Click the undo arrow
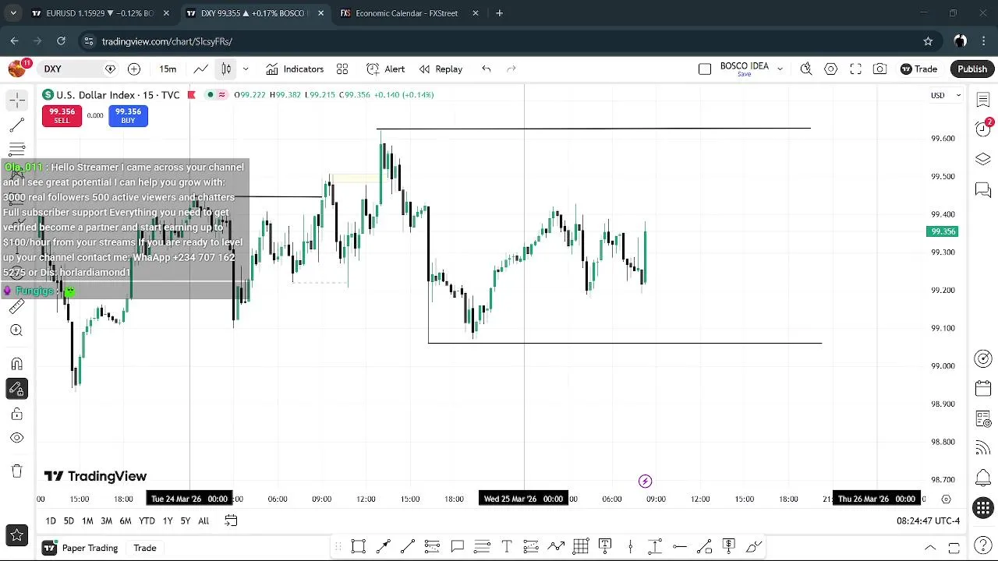The height and width of the screenshot is (561, 998). pos(487,69)
